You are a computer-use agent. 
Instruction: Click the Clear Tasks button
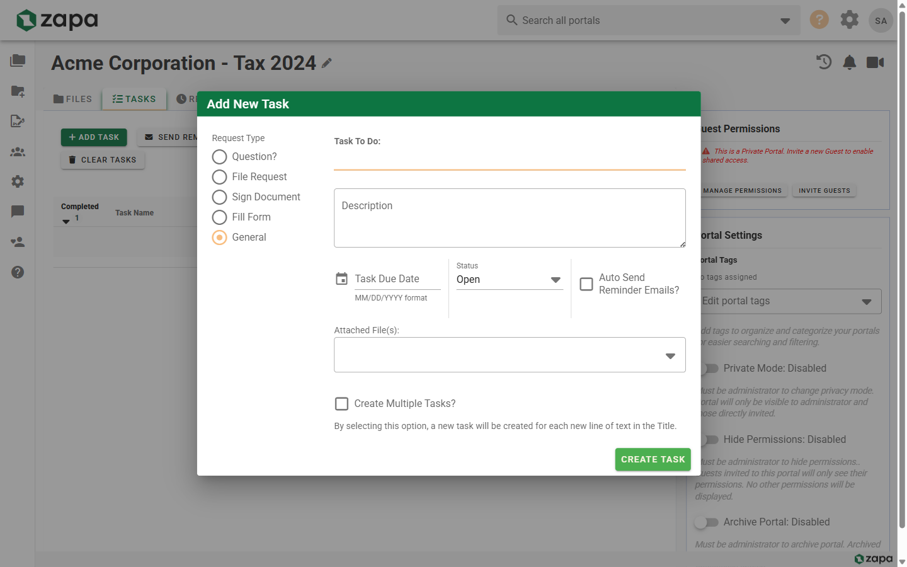(x=103, y=160)
